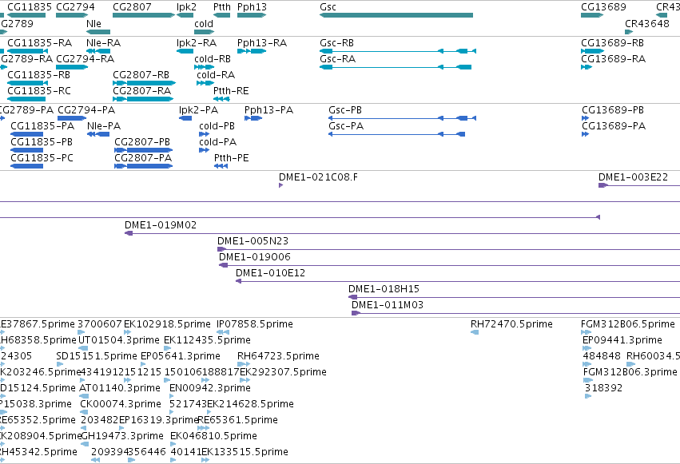This screenshot has width=680, height=464.
Task: Click the DME1-018H15 clone label
Action: click(384, 289)
